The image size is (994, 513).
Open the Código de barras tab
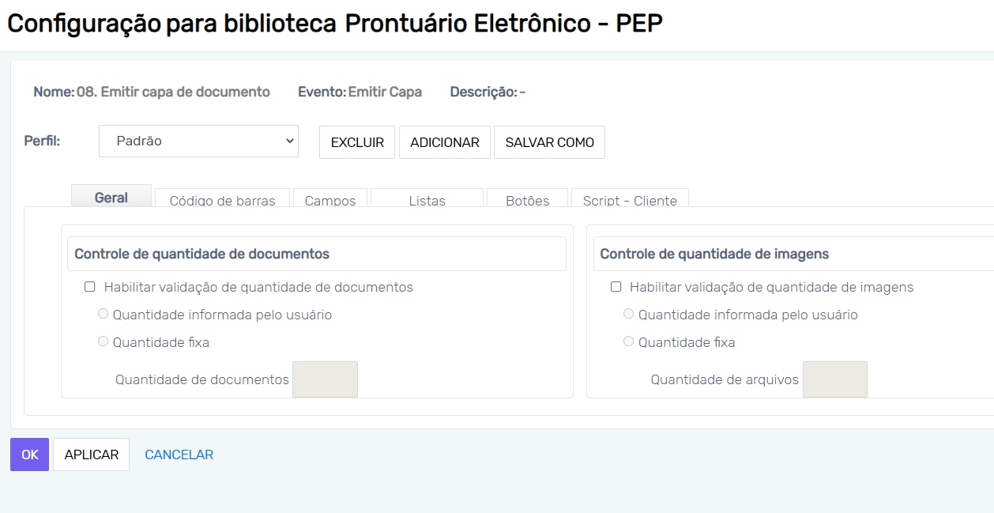222,200
